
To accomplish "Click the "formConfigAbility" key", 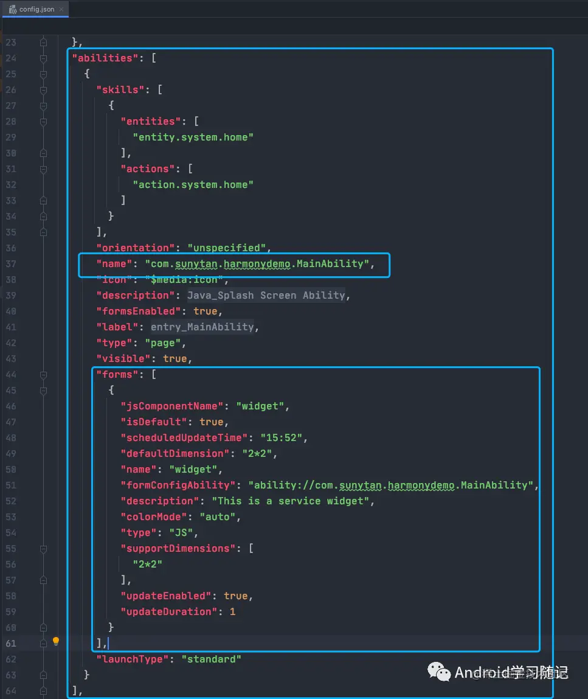I will point(178,485).
